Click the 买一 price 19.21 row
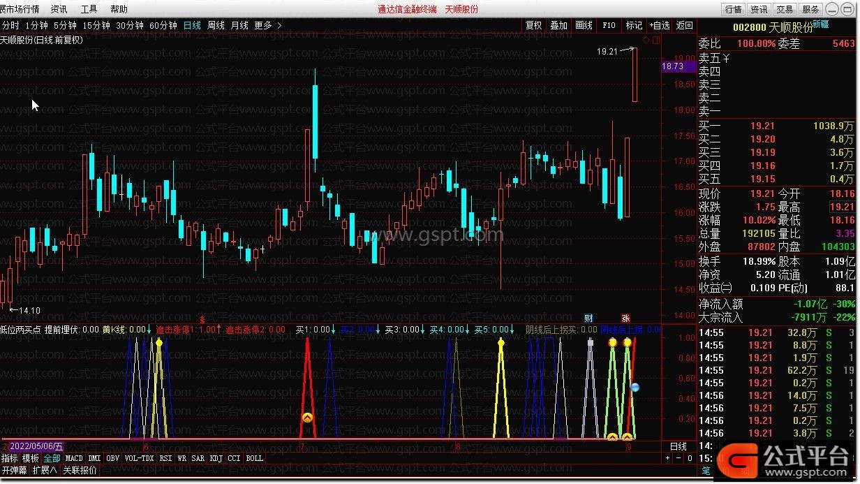 coord(777,126)
